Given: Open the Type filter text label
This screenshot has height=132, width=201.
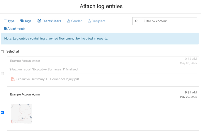Looking at the screenshot, I should tap(11, 21).
